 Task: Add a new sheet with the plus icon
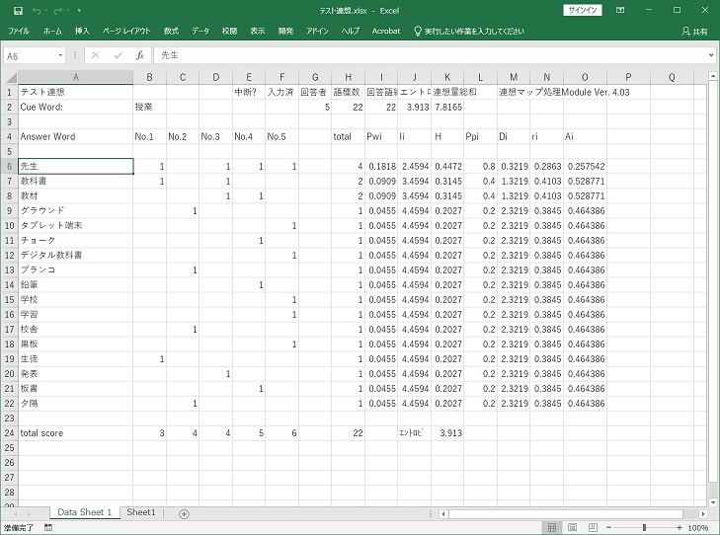tap(184, 513)
